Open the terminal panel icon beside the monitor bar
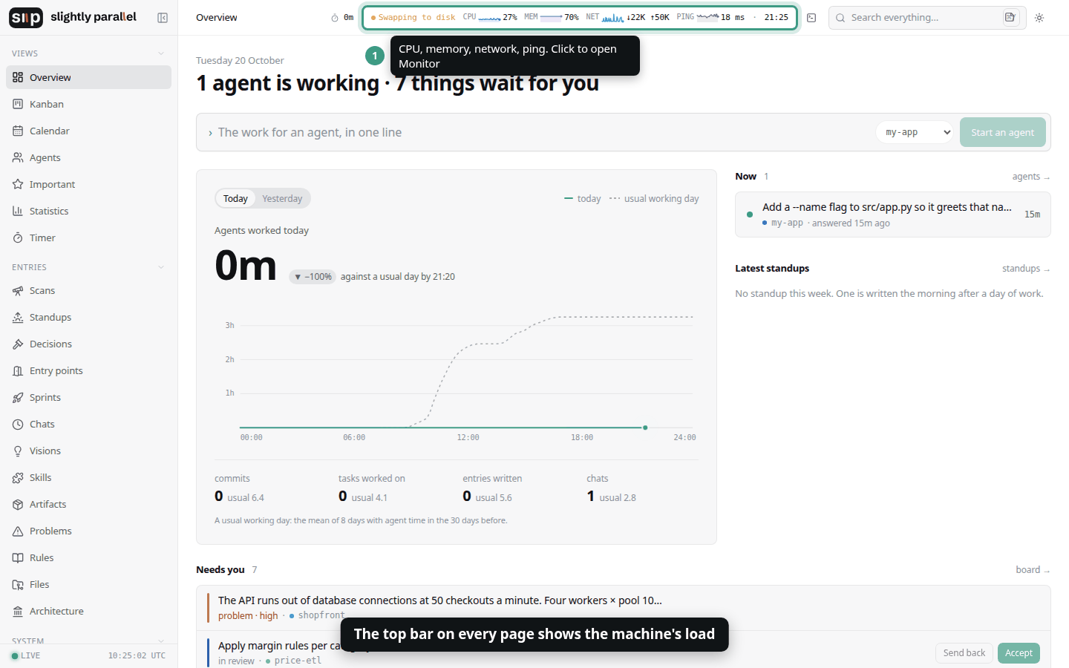 pyautogui.click(x=811, y=18)
